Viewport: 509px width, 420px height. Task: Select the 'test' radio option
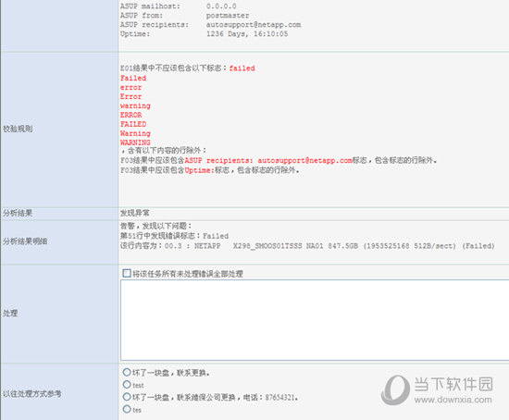[127, 385]
